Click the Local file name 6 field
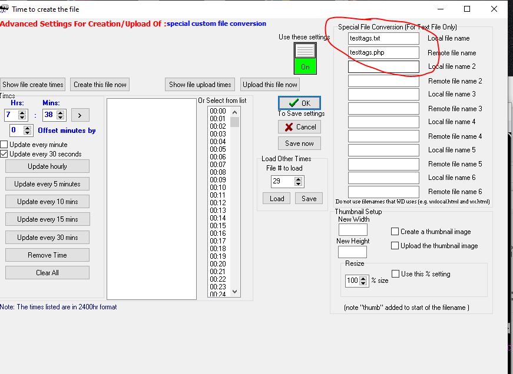 [383, 178]
